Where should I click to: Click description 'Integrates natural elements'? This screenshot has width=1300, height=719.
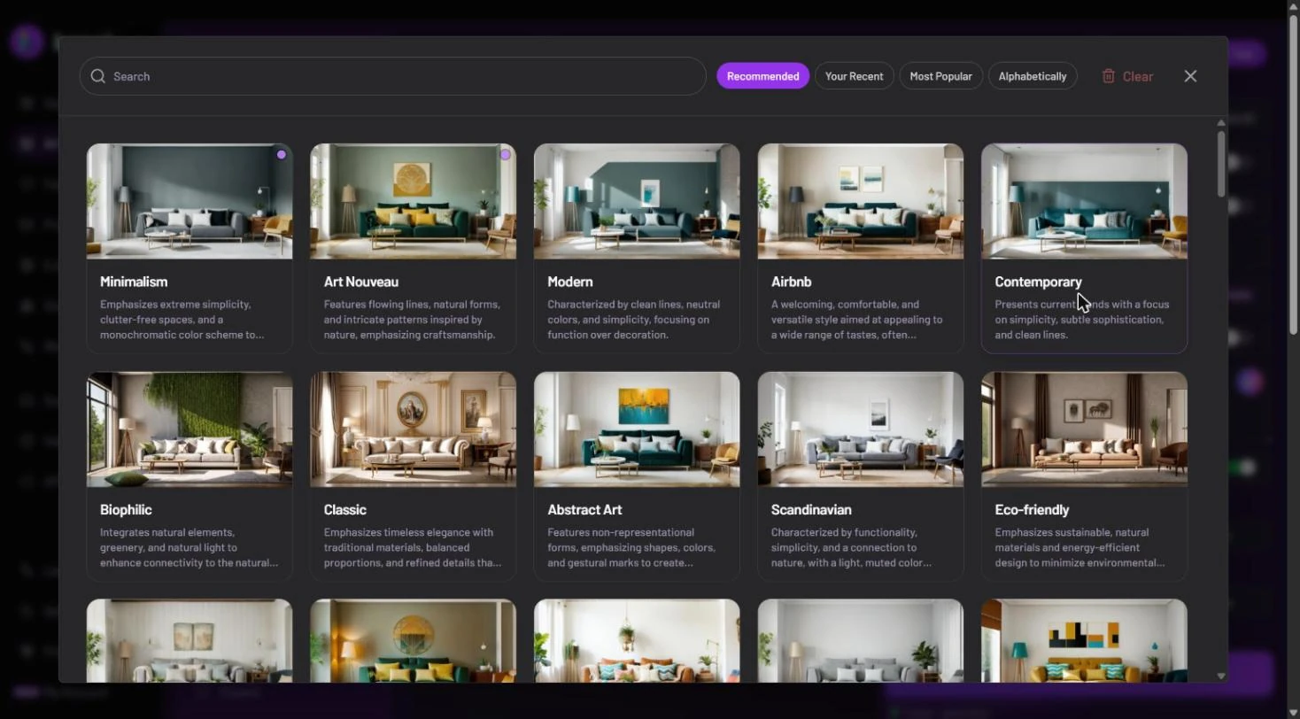click(189, 548)
